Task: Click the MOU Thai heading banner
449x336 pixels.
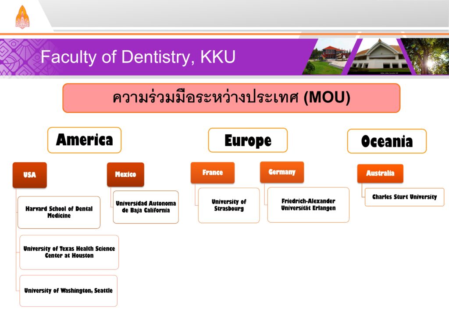Action: pyautogui.click(x=231, y=98)
